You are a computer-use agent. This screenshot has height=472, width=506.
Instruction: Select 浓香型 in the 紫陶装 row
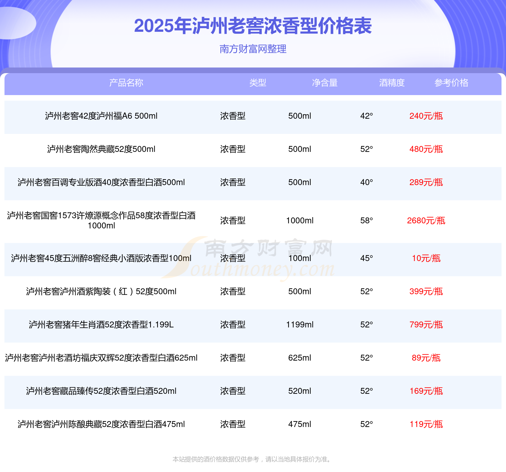pos(233,291)
